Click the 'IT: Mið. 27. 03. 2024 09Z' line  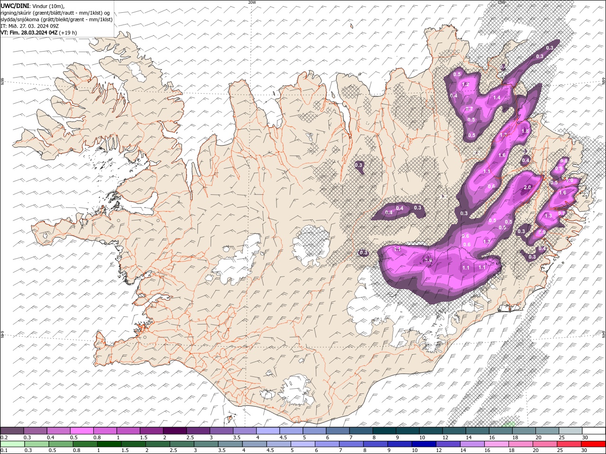point(29,26)
